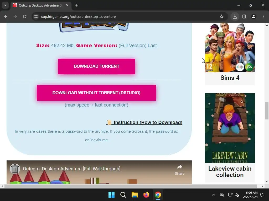Click the horizontal scrollbar right arrow
Image resolution: width=269 pixels, height=201 pixels.
coord(262,186)
